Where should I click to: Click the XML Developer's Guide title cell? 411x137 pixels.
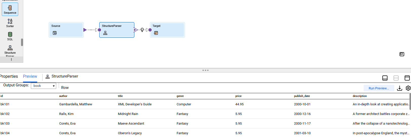(135, 104)
